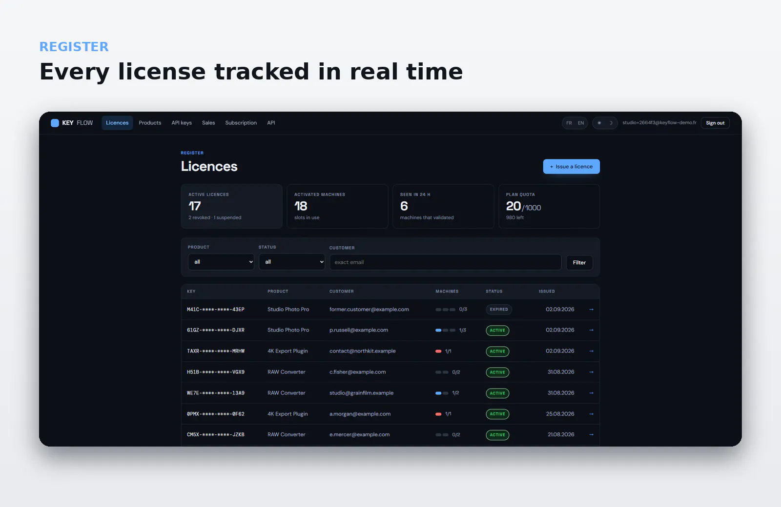
Task: Click the KEY FLOW brand name
Action: pyautogui.click(x=78, y=123)
